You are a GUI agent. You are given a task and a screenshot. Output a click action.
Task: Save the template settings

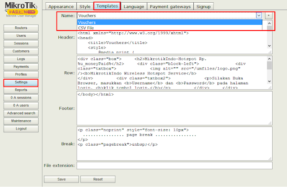click(x=61, y=179)
